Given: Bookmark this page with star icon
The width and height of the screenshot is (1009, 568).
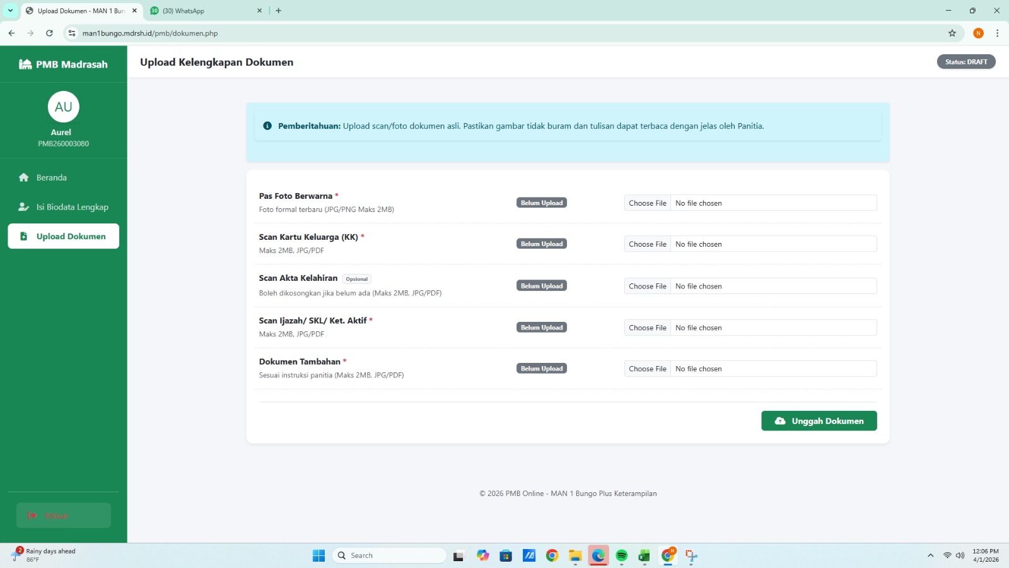Looking at the screenshot, I should 952,33.
